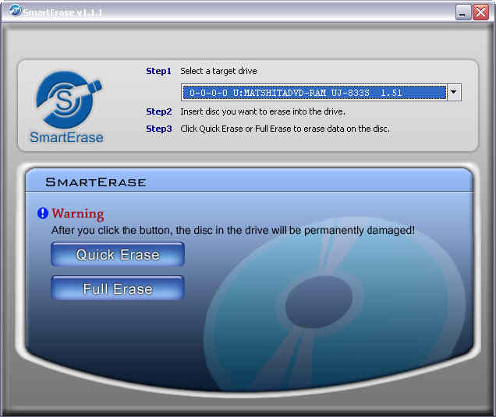Click the SmartErase disc logo icon
Viewport: 496px width, 417px height.
(68, 99)
